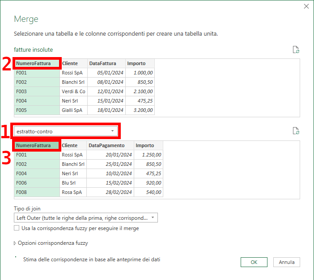Viewport: 314px width, 280px height.
Task: Click 2.100,00 amount cell
Action: point(140,91)
